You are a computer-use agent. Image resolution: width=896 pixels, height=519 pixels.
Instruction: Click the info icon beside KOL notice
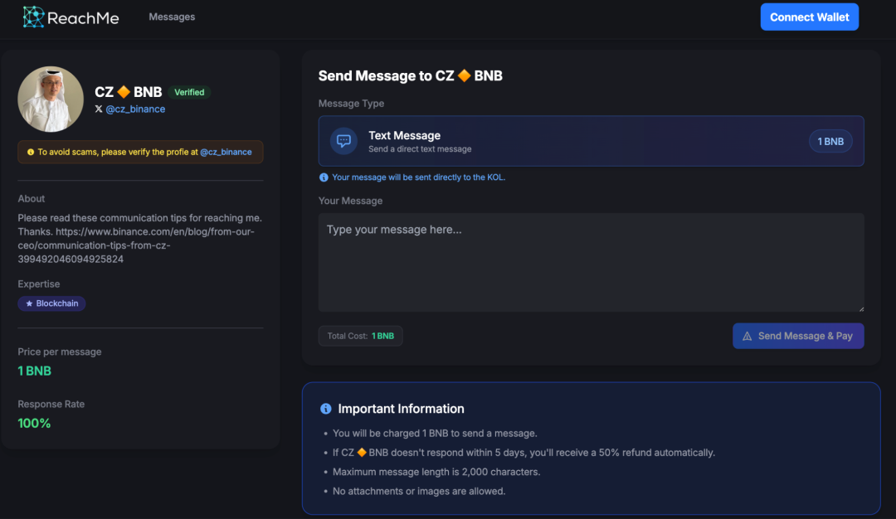(x=324, y=177)
